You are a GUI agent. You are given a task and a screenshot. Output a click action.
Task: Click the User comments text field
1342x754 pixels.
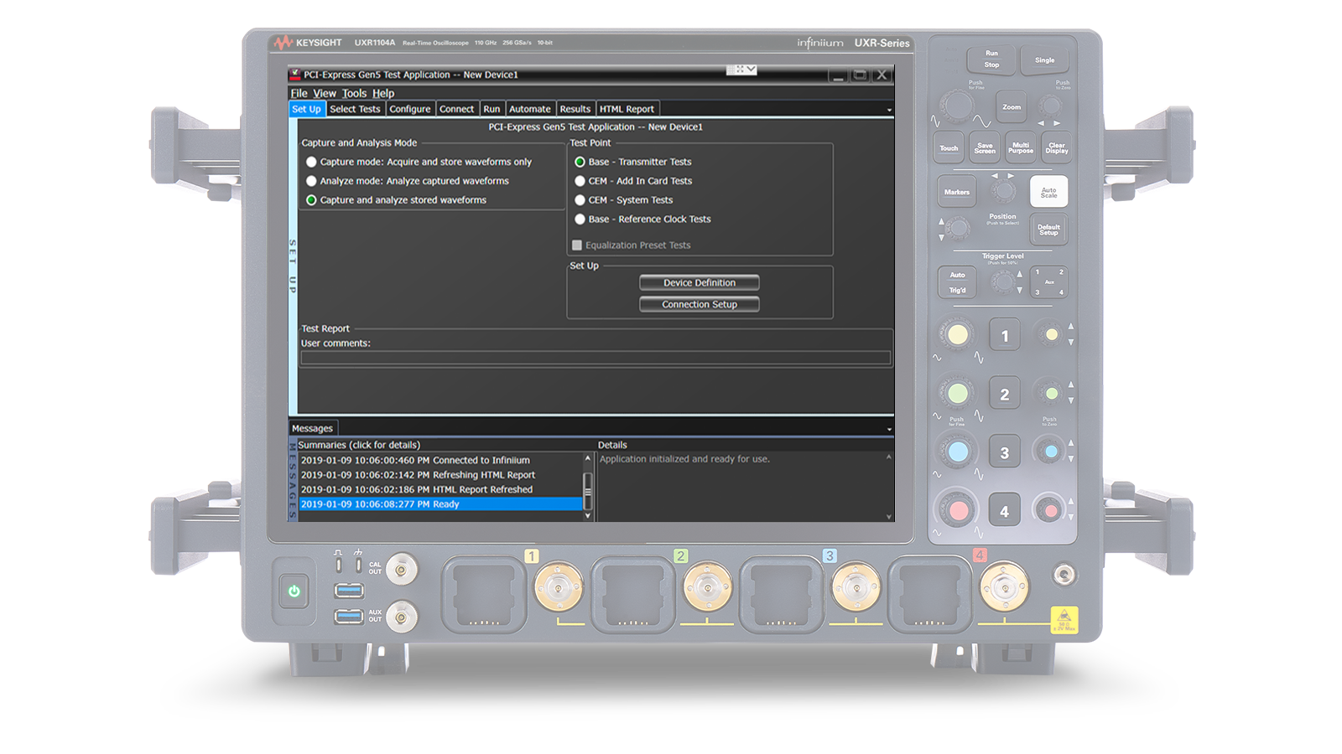pos(595,358)
